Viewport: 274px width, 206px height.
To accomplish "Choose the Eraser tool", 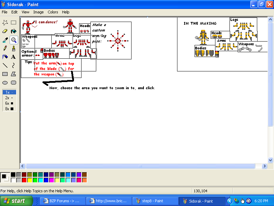I will 5,31.
